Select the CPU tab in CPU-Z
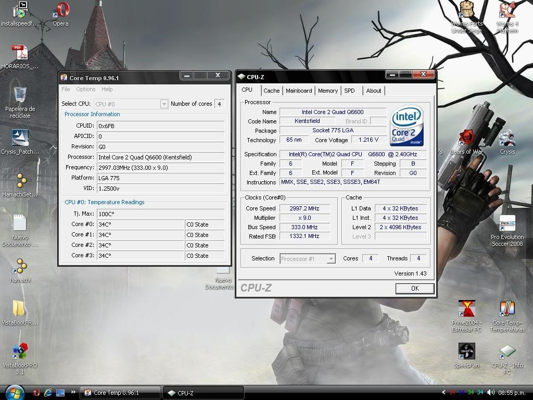Viewport: 533px width, 400px height. pos(247,90)
